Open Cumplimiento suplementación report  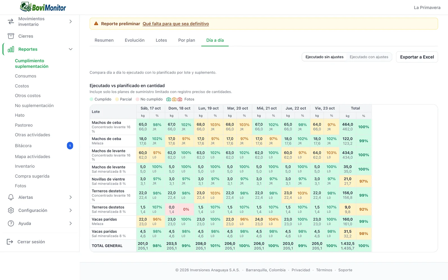(x=32, y=64)
